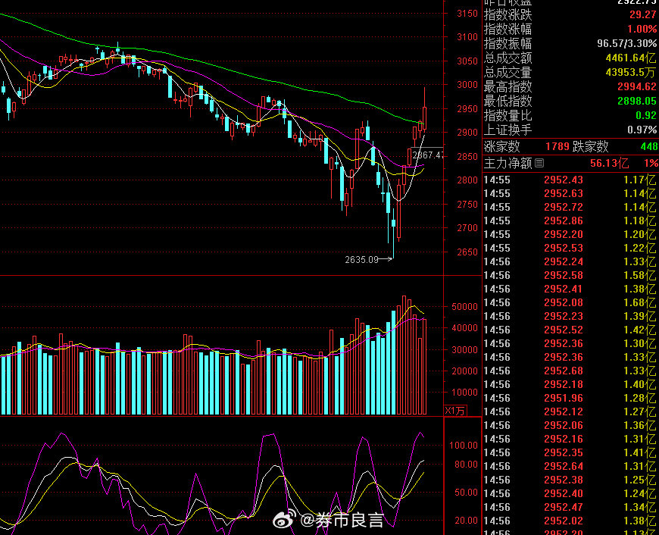Viewport: 659px width, 535px height.
Task: Click the 2867.4 price marker on the chart
Action: pos(427,155)
